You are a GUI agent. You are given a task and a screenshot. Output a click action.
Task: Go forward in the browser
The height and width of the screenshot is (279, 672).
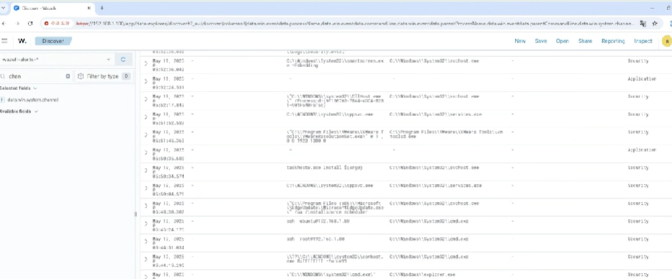[x=17, y=24]
